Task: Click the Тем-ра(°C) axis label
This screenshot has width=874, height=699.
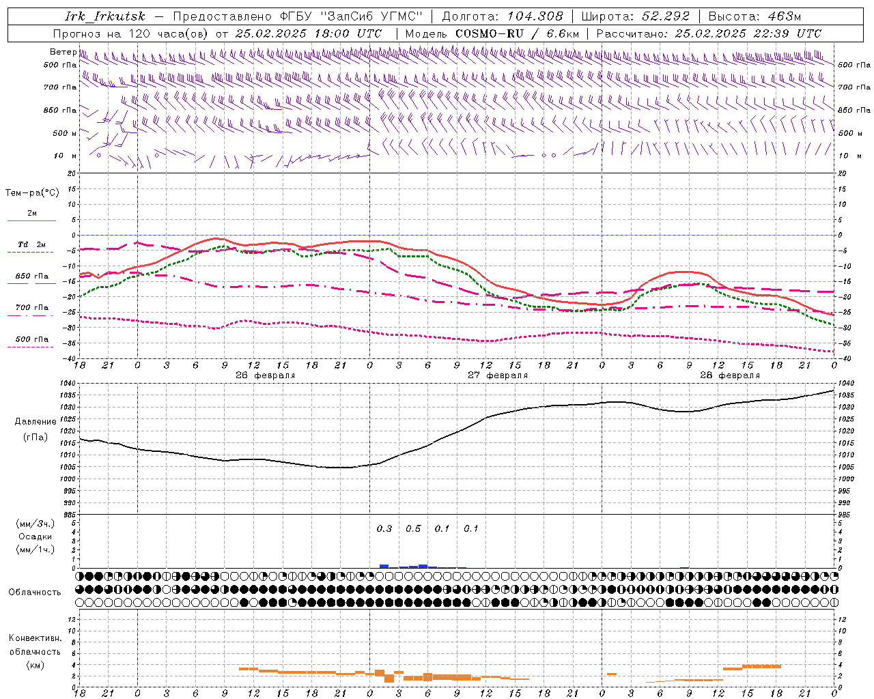Action: pos(32,193)
